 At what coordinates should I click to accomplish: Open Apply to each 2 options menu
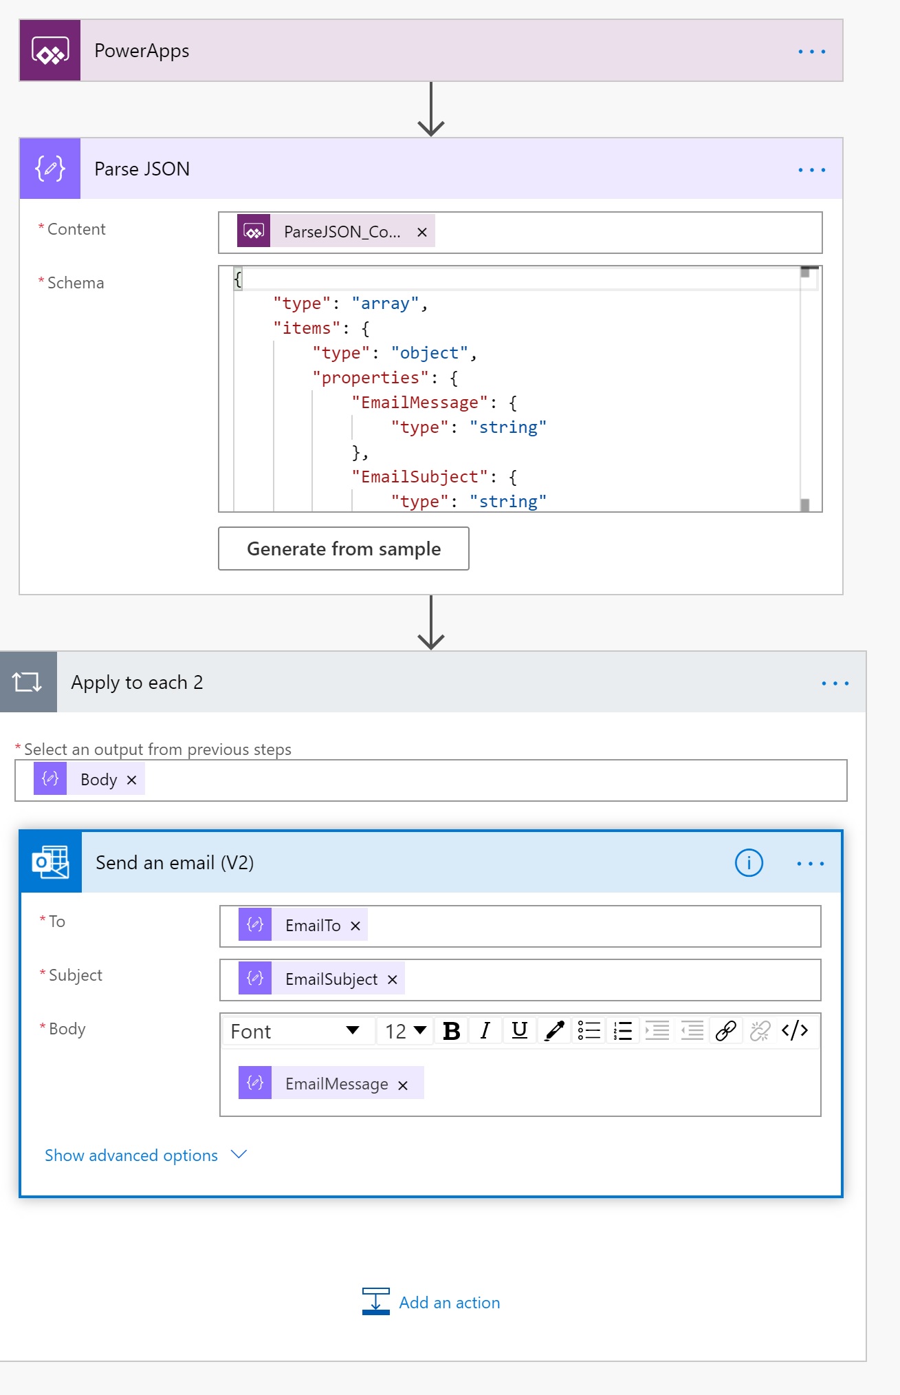pos(835,683)
